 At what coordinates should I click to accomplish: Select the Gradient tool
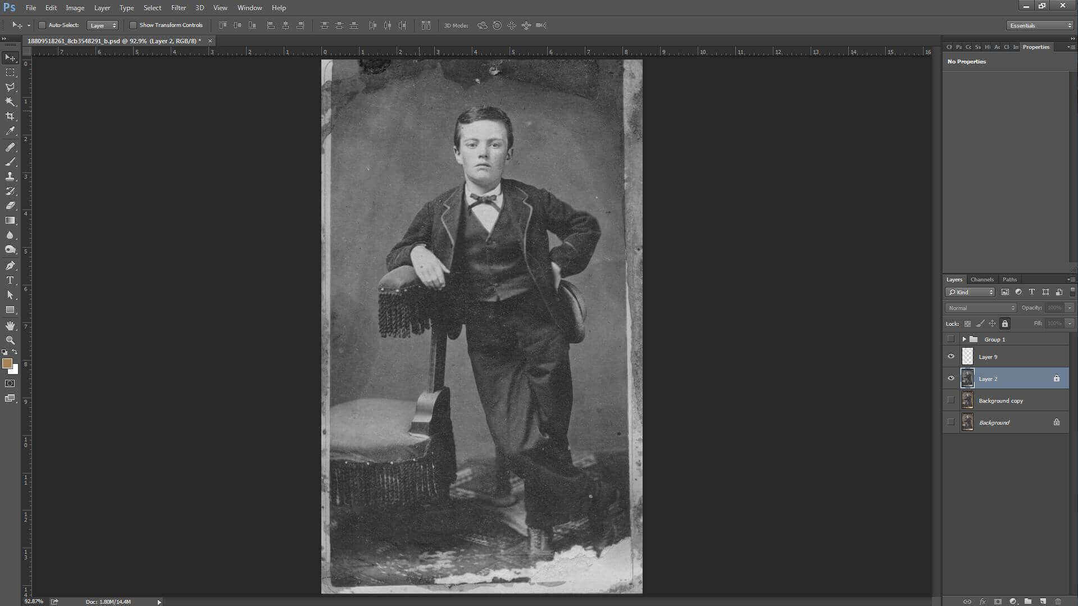coord(10,220)
